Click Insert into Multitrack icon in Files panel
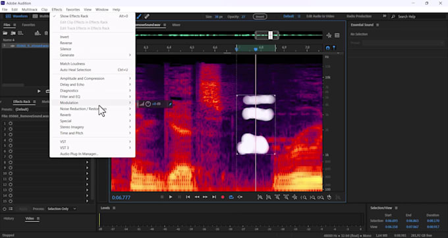448x238 pixels. (38, 34)
